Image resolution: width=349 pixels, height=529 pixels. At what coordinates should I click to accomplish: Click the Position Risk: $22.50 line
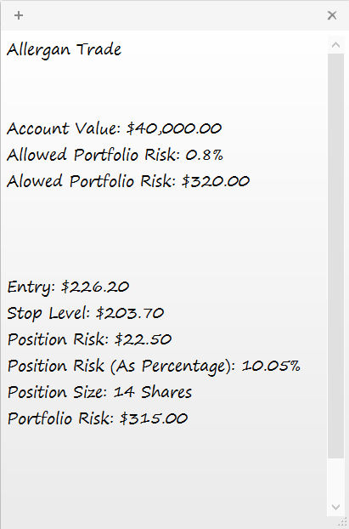click(89, 339)
